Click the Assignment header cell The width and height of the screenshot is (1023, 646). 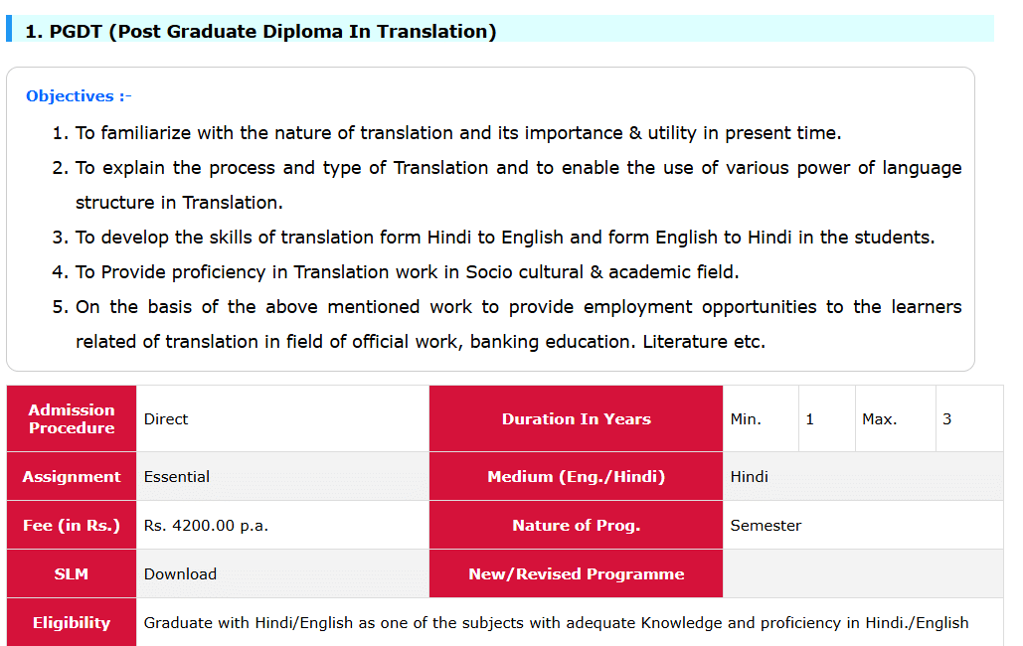pos(72,477)
